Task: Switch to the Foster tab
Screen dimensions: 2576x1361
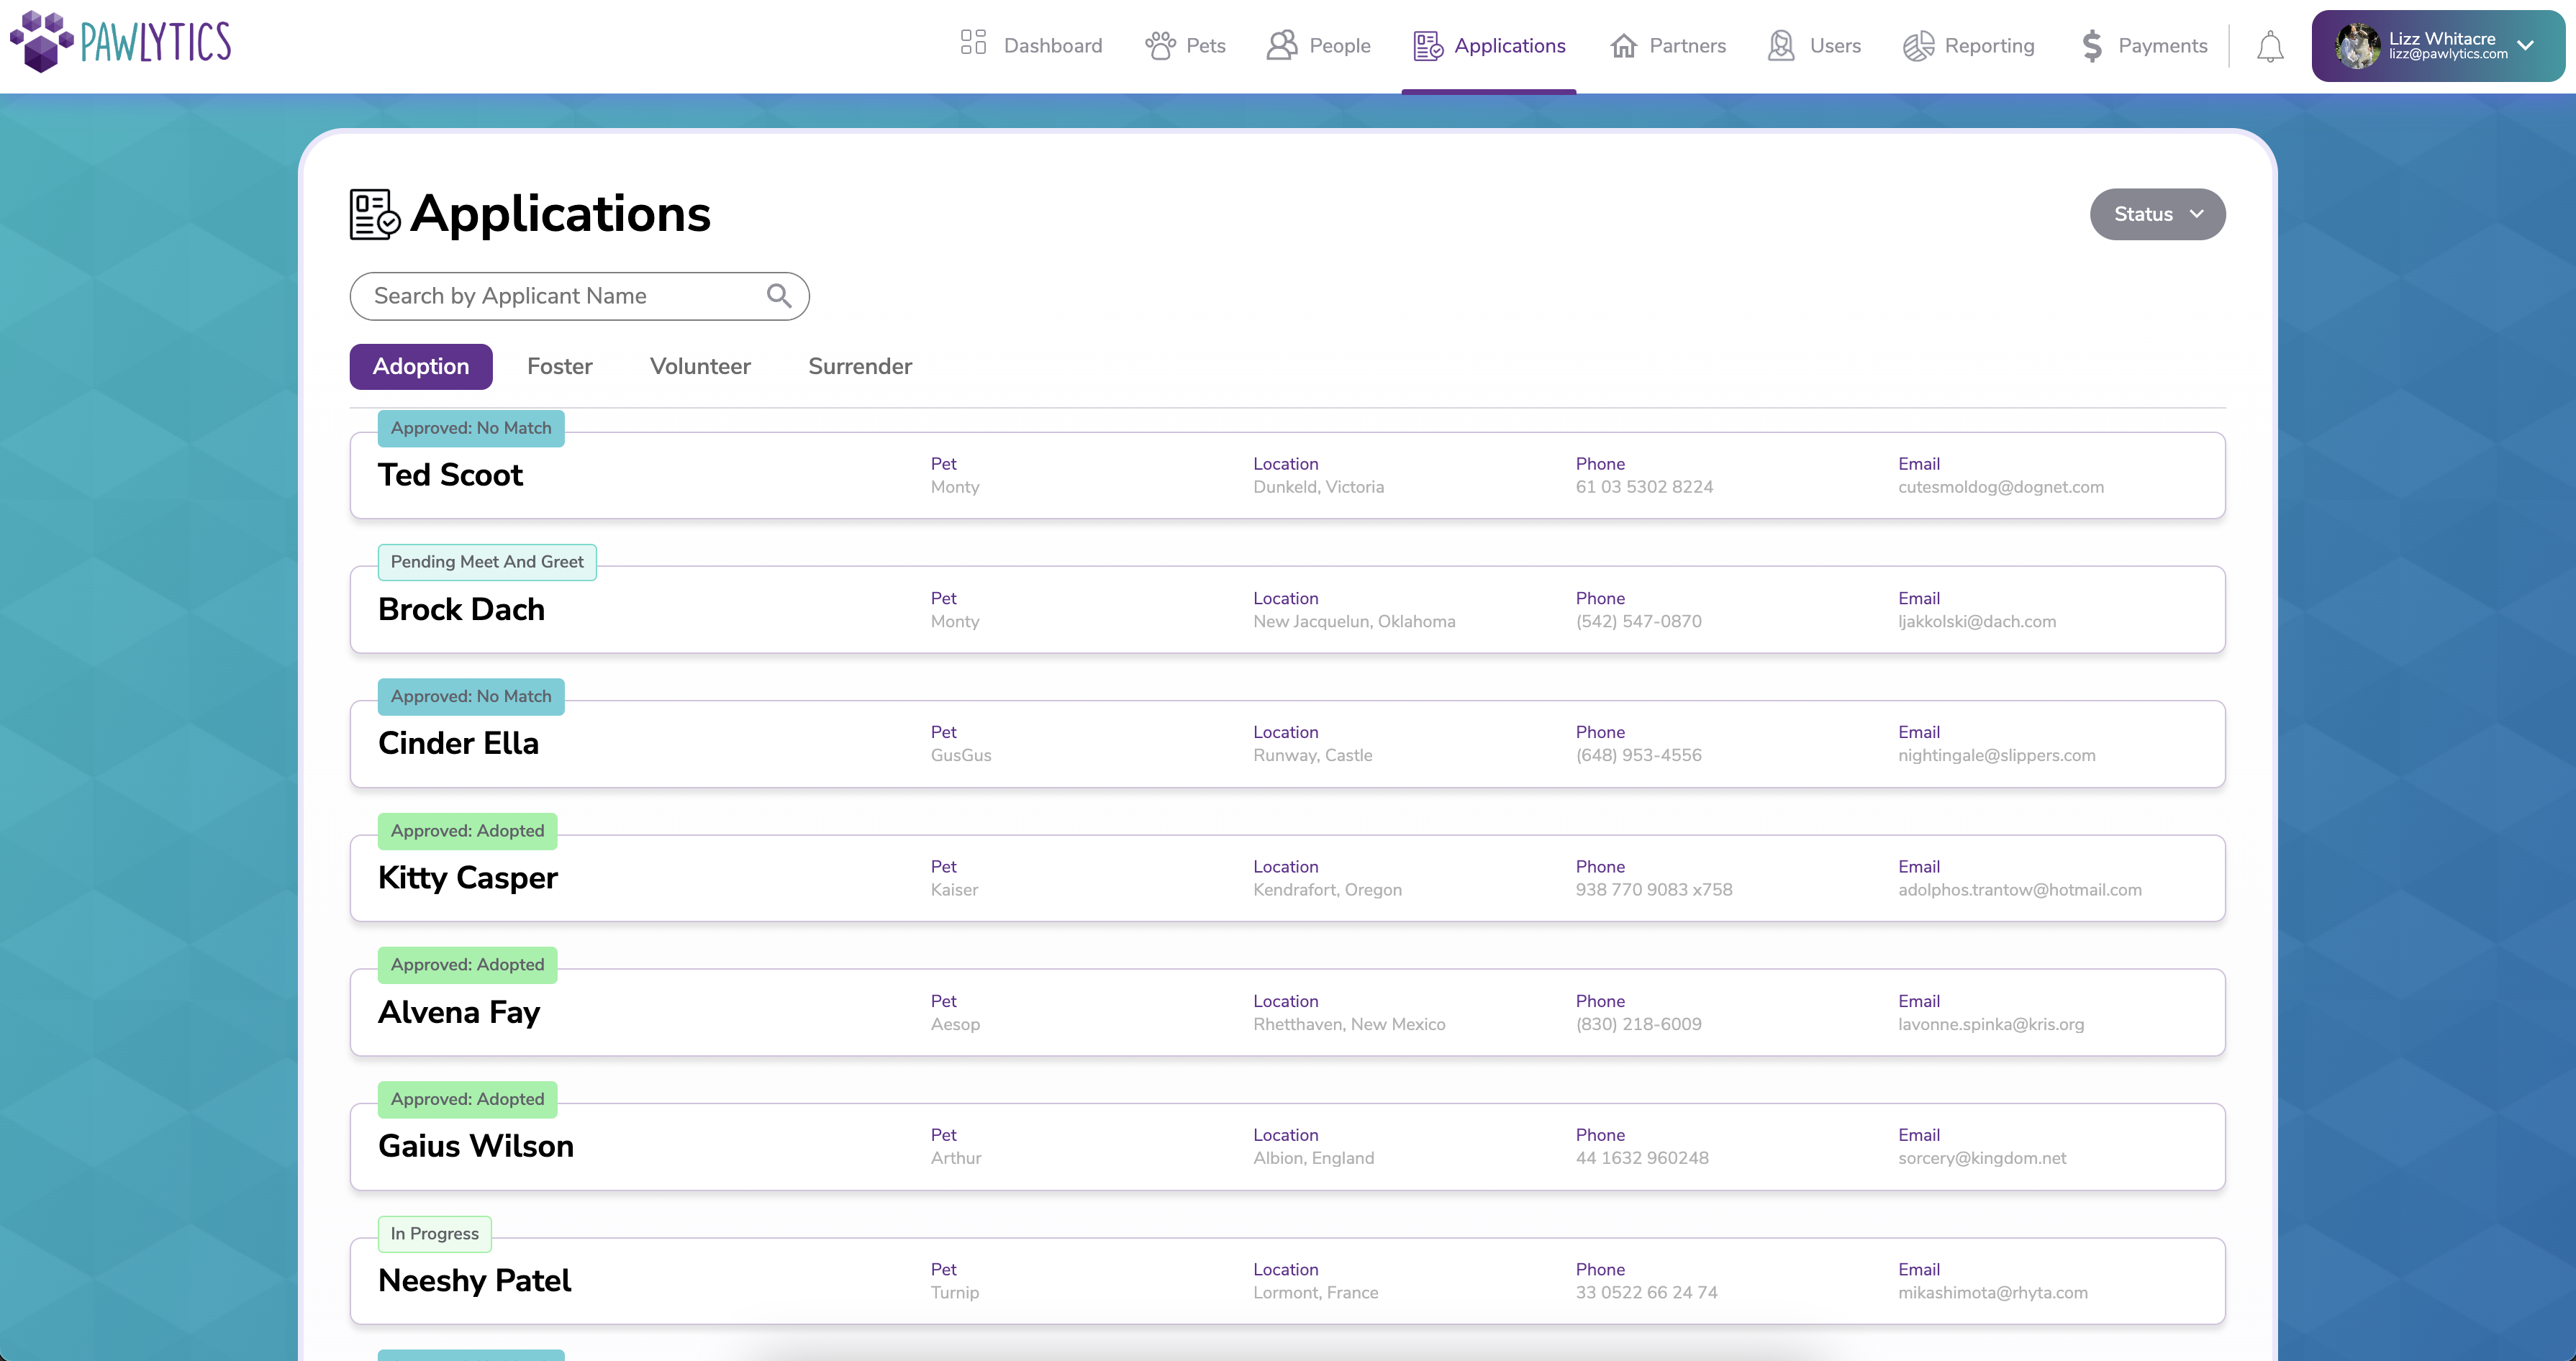Action: [x=559, y=366]
